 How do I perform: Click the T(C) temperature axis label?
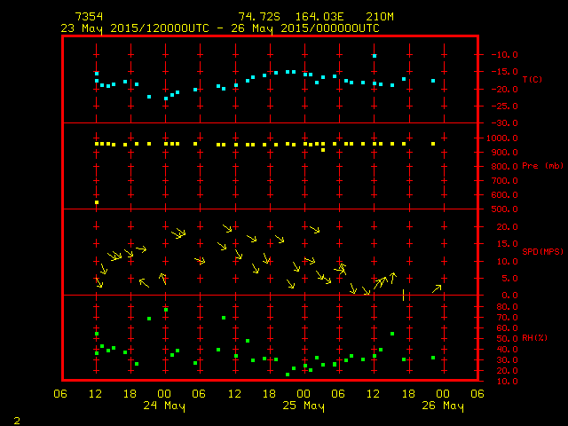click(532, 80)
